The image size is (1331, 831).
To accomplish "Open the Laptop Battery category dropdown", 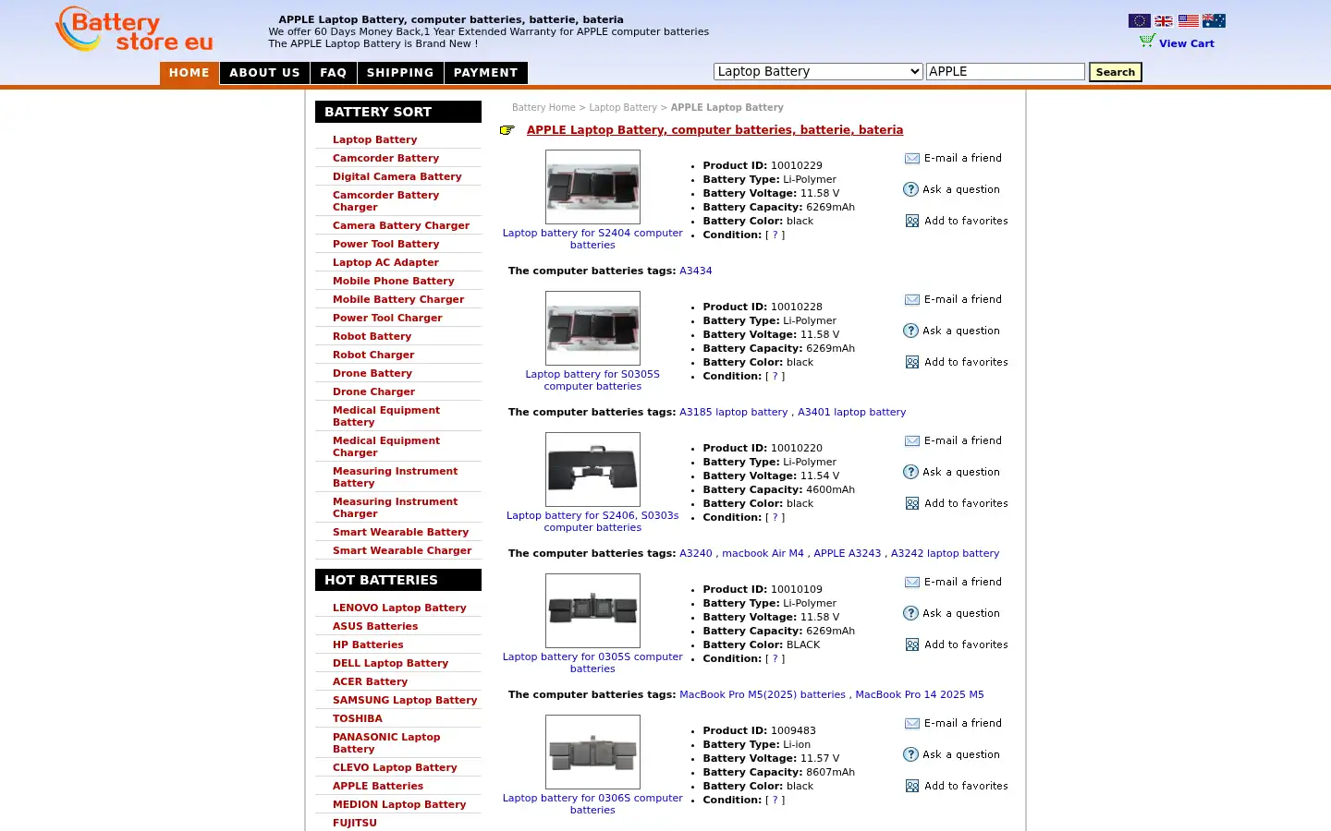I will pyautogui.click(x=818, y=71).
